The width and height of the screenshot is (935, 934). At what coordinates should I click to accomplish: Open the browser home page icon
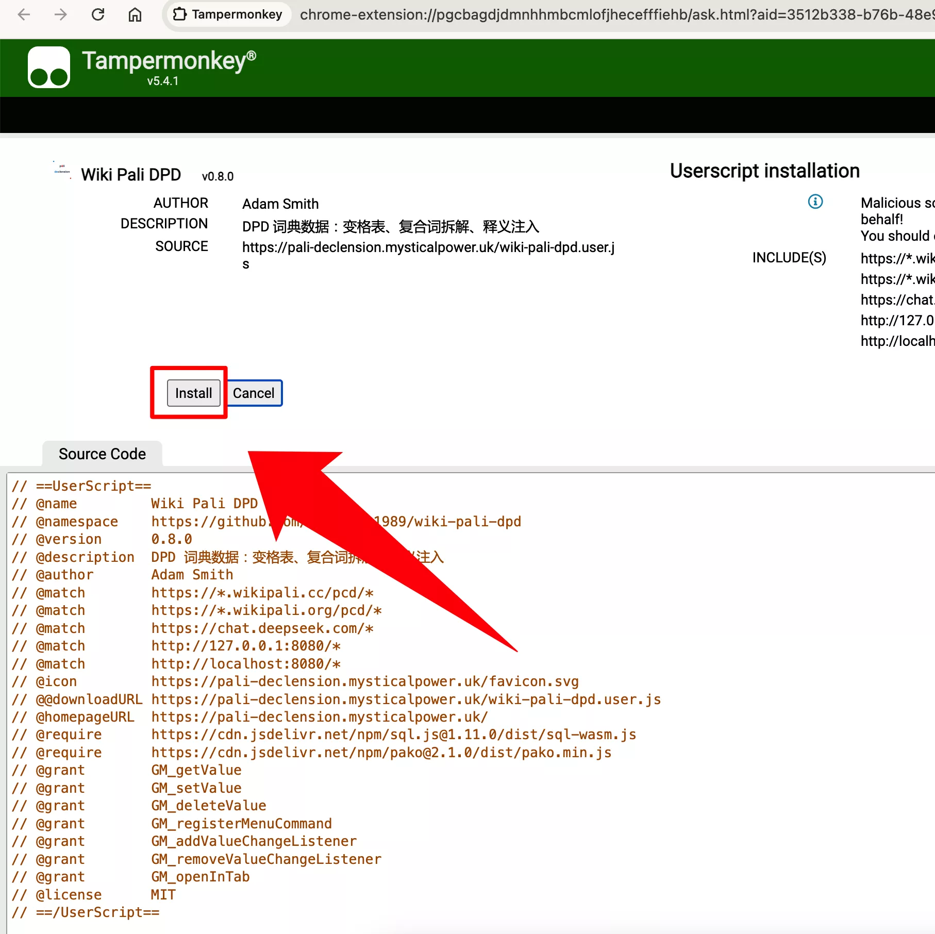pos(135,14)
